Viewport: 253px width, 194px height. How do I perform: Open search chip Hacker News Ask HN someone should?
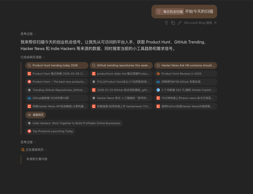point(186,65)
